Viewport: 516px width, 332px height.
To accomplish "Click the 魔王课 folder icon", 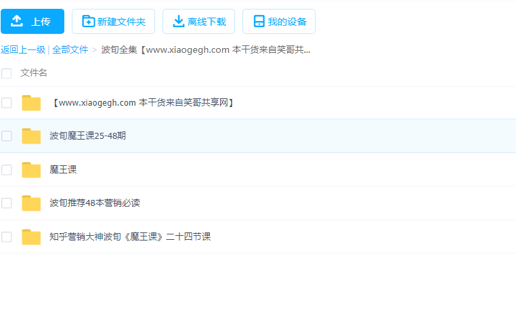I will [x=31, y=170].
